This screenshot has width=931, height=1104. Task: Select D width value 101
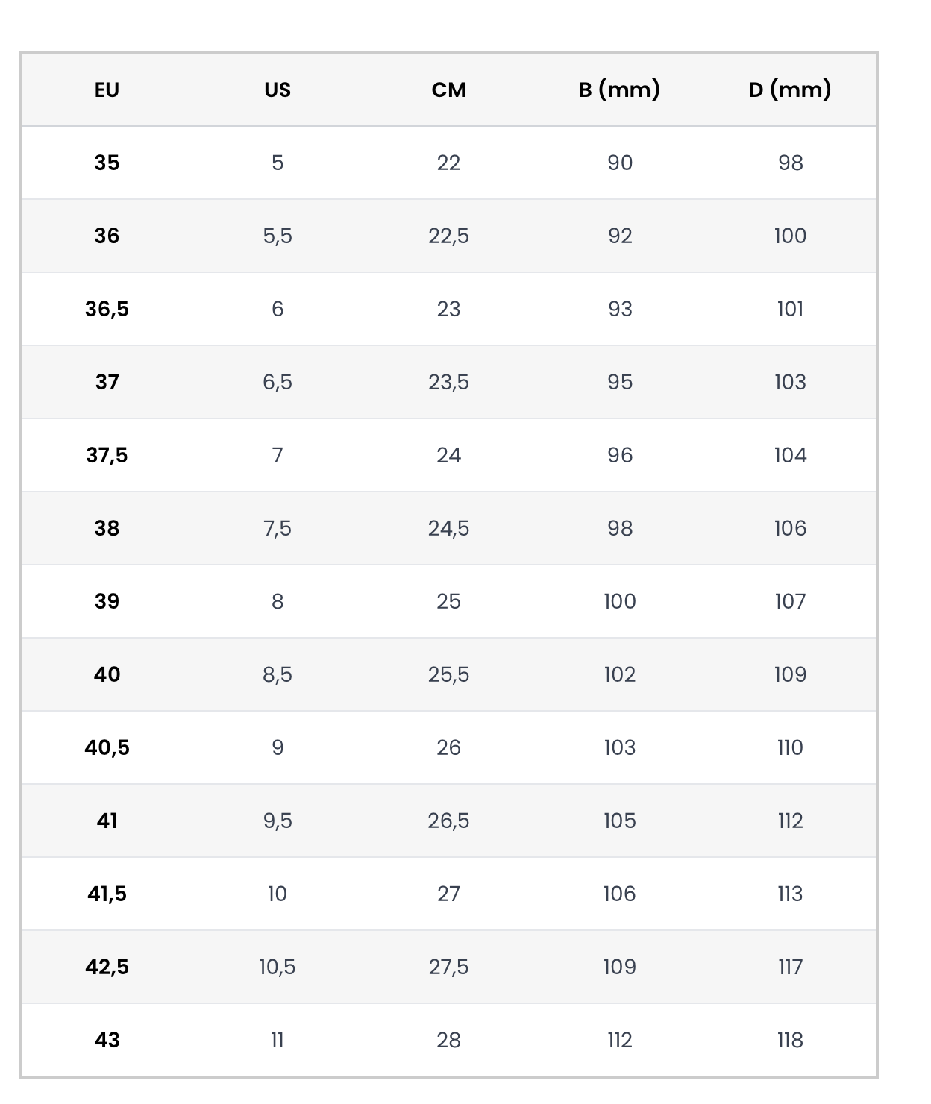point(790,309)
